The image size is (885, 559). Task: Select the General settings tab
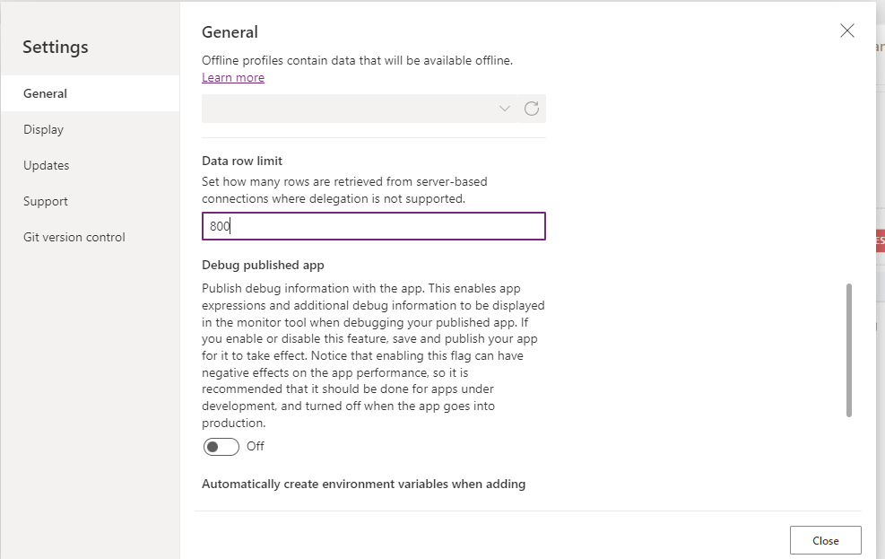pyautogui.click(x=45, y=93)
